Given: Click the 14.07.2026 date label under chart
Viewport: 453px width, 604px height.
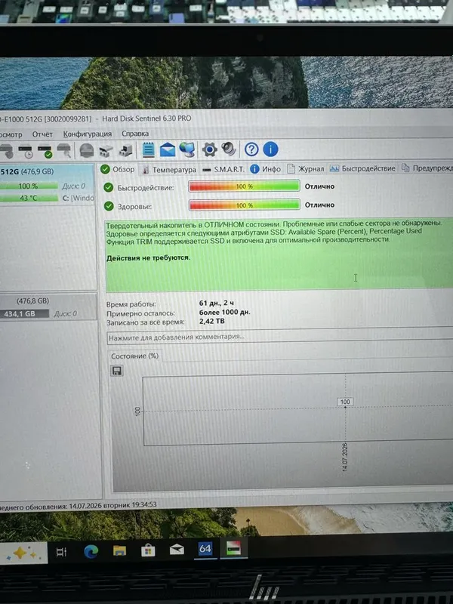Looking at the screenshot, I should 344,457.
